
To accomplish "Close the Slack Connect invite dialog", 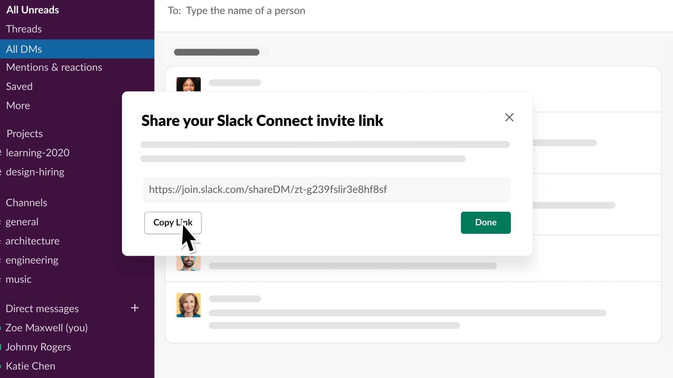I will coord(509,117).
